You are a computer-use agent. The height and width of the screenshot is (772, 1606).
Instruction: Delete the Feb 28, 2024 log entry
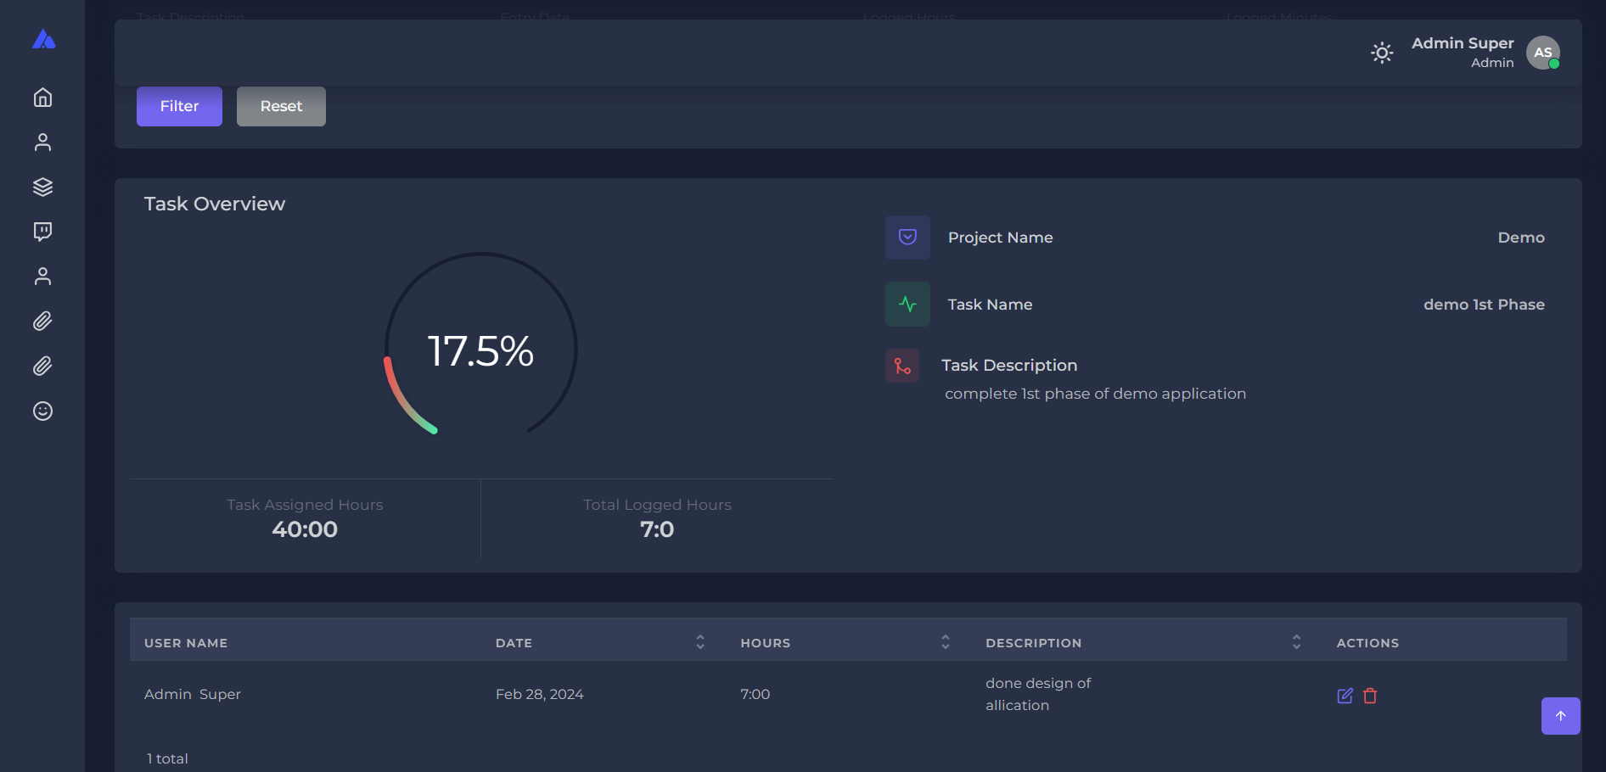1370,696
